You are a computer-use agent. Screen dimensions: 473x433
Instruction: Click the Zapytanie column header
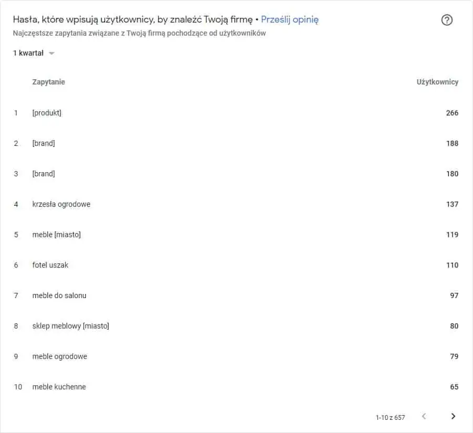[48, 82]
